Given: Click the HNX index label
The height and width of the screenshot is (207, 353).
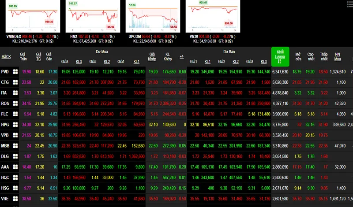Looking at the screenshot, I should click(74, 37).
